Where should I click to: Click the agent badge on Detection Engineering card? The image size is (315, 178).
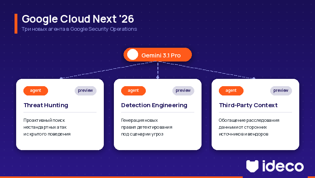coord(133,91)
